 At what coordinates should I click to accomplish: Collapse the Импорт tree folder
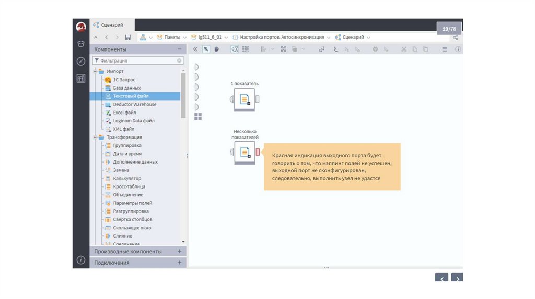pos(95,71)
